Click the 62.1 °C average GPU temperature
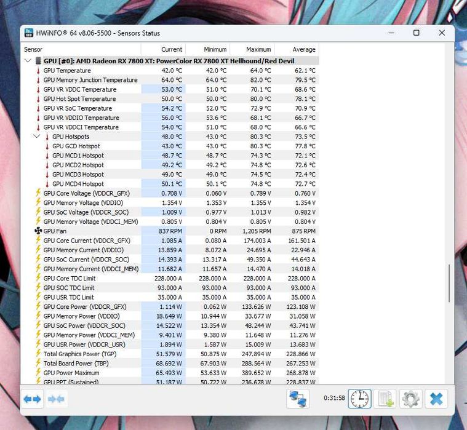This screenshot has height=430, width=467. tap(305, 71)
